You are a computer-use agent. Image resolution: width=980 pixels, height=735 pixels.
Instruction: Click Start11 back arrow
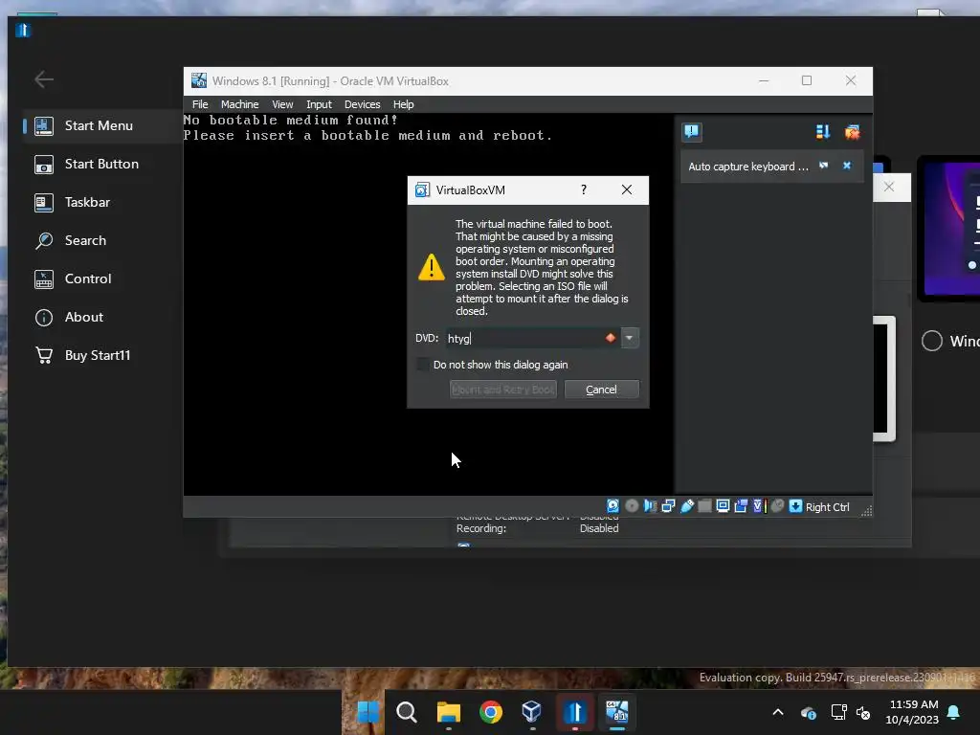[44, 79]
